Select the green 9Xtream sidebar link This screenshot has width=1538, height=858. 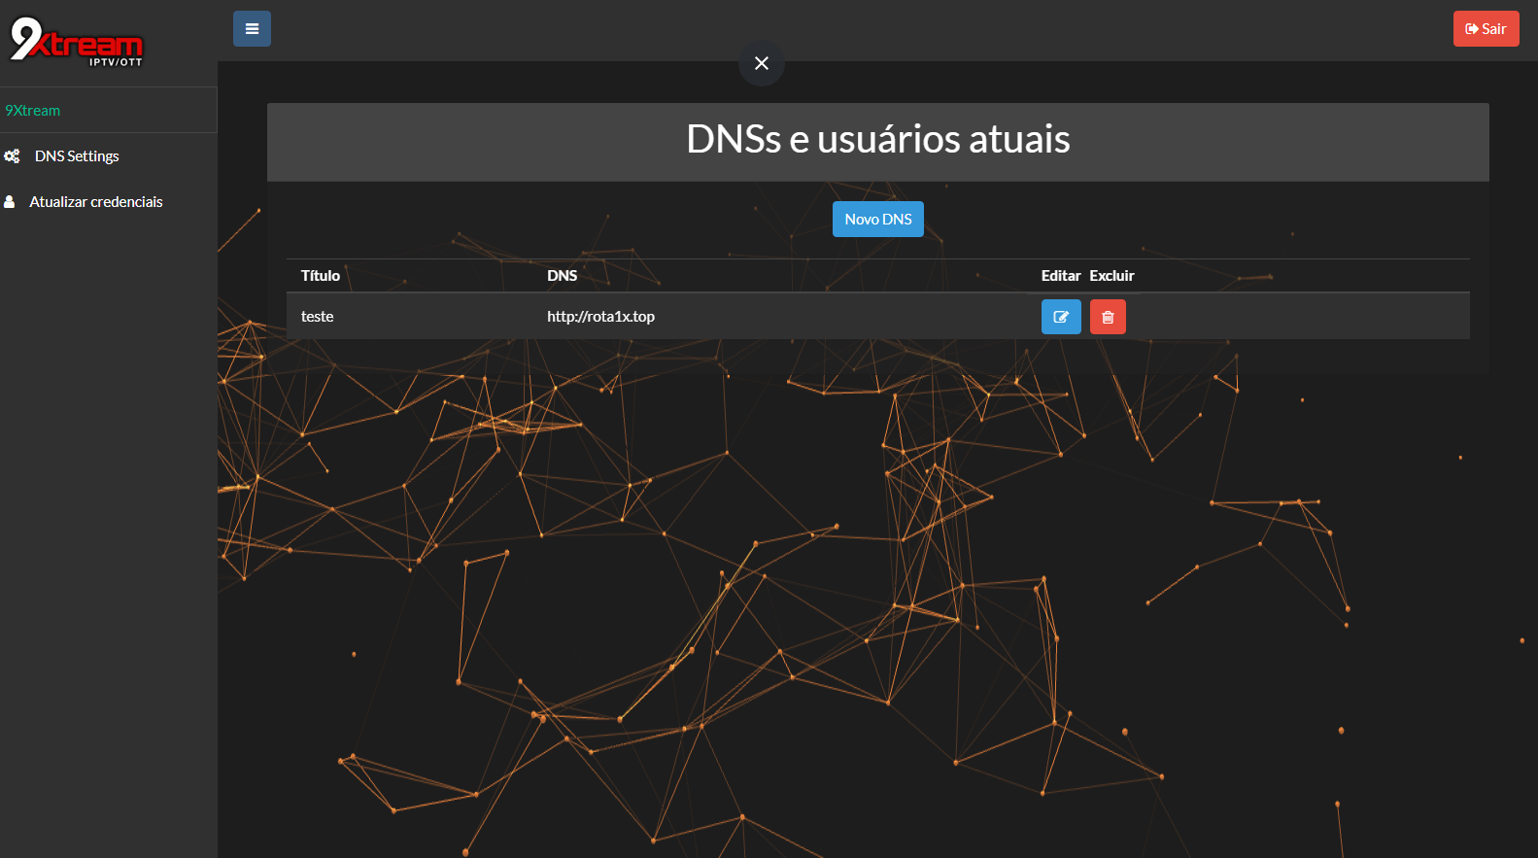click(33, 111)
